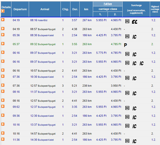Image resolution: width=160 pixels, height=145 pixels.
Task: Click the Arrival column header
Action: [x=45, y=9]
